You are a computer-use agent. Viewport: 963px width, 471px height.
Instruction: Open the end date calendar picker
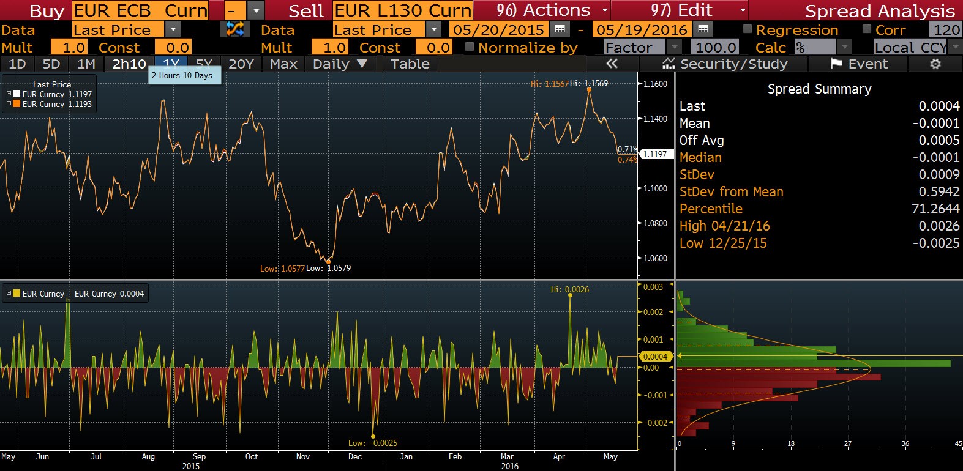[x=703, y=29]
